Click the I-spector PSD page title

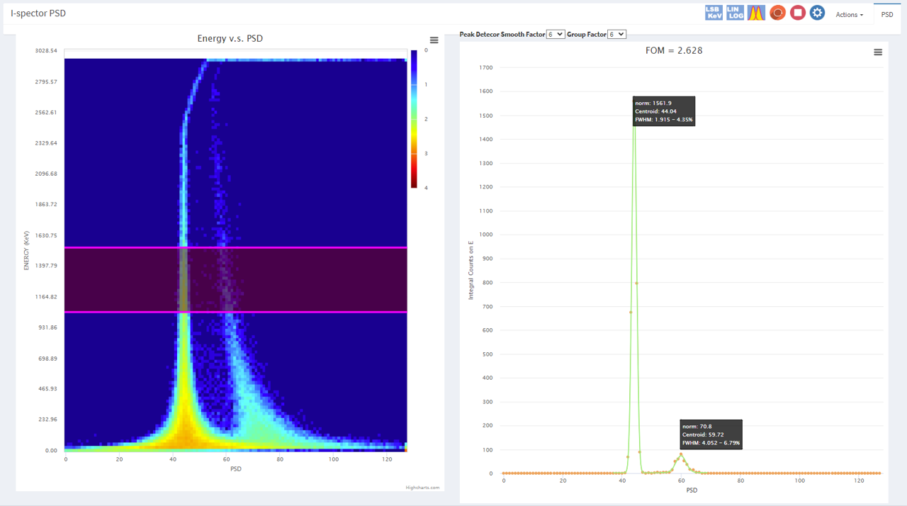pyautogui.click(x=38, y=13)
